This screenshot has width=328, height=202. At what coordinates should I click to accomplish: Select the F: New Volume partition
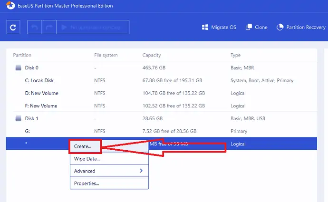[41, 106]
